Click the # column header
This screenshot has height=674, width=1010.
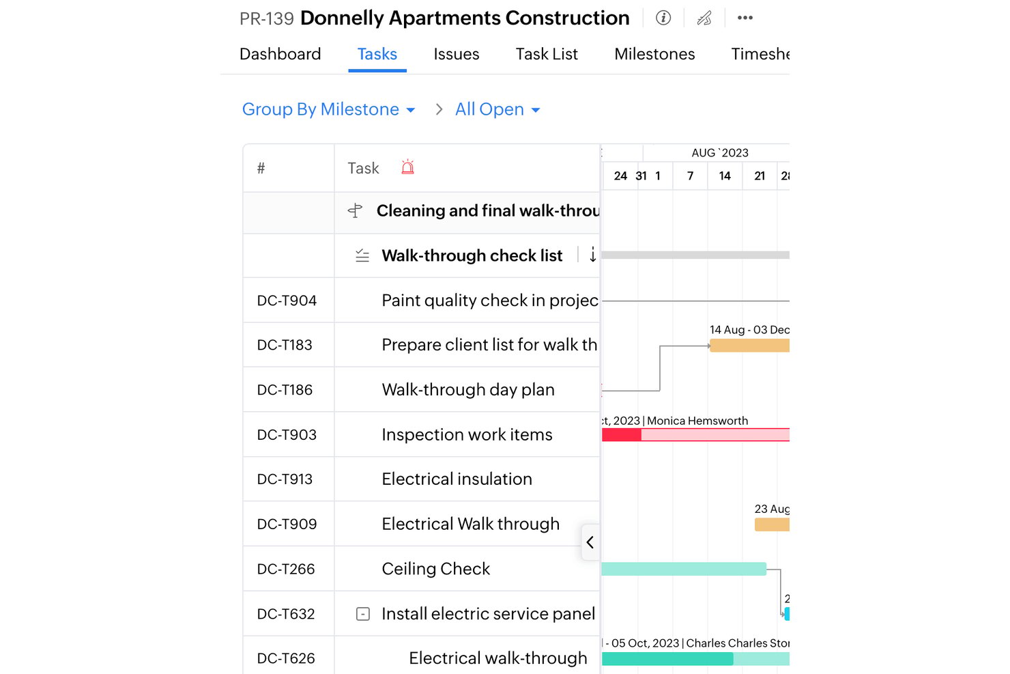coord(261,168)
